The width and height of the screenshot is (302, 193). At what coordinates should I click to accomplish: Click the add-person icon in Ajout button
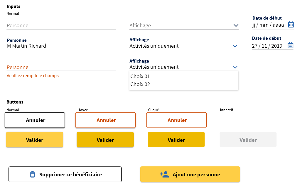coord(164,174)
